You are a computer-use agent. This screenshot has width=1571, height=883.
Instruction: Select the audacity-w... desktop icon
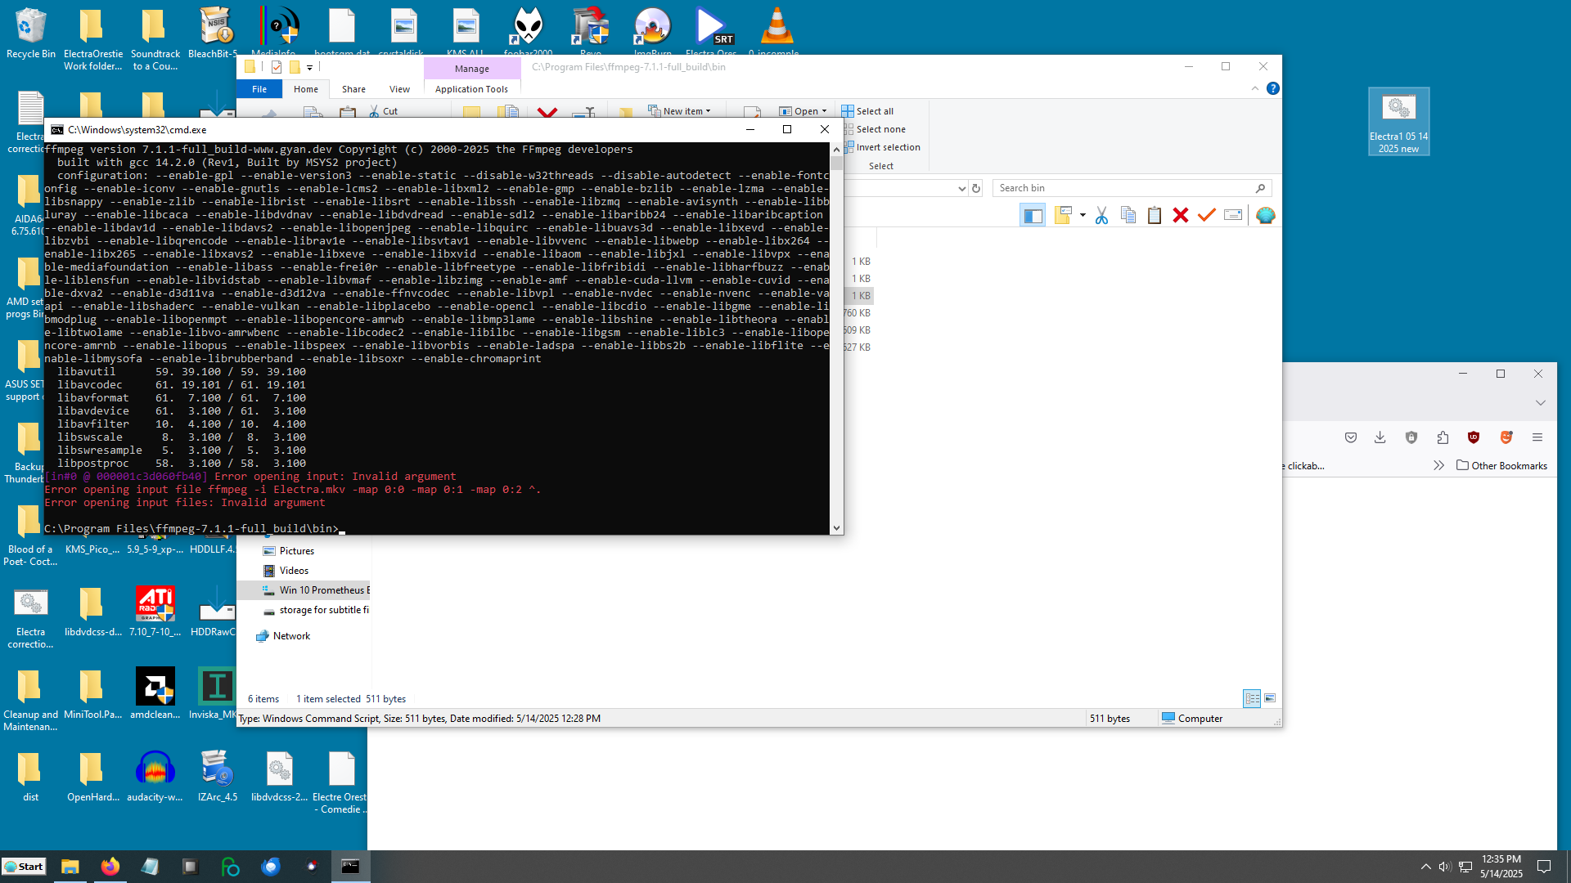155,777
